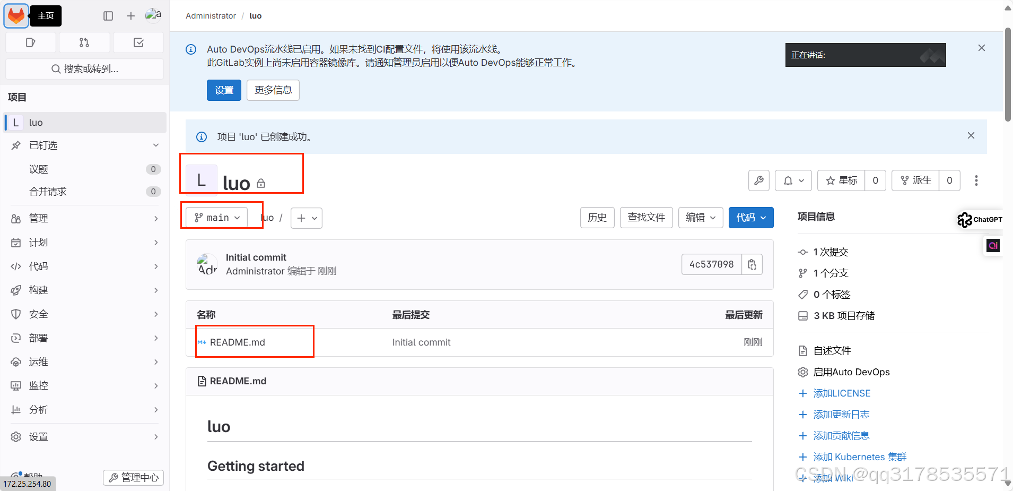Screen dimensions: 1013x491
Task: Click the luo project avatar tile
Action: [202, 180]
